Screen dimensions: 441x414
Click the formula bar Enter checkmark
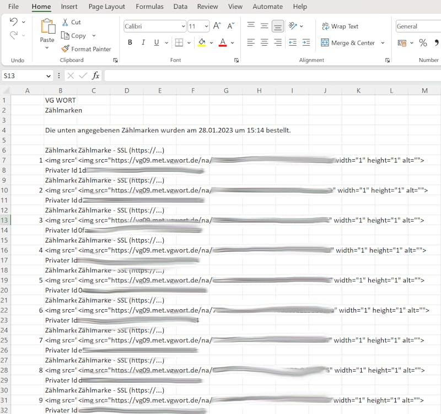click(83, 76)
